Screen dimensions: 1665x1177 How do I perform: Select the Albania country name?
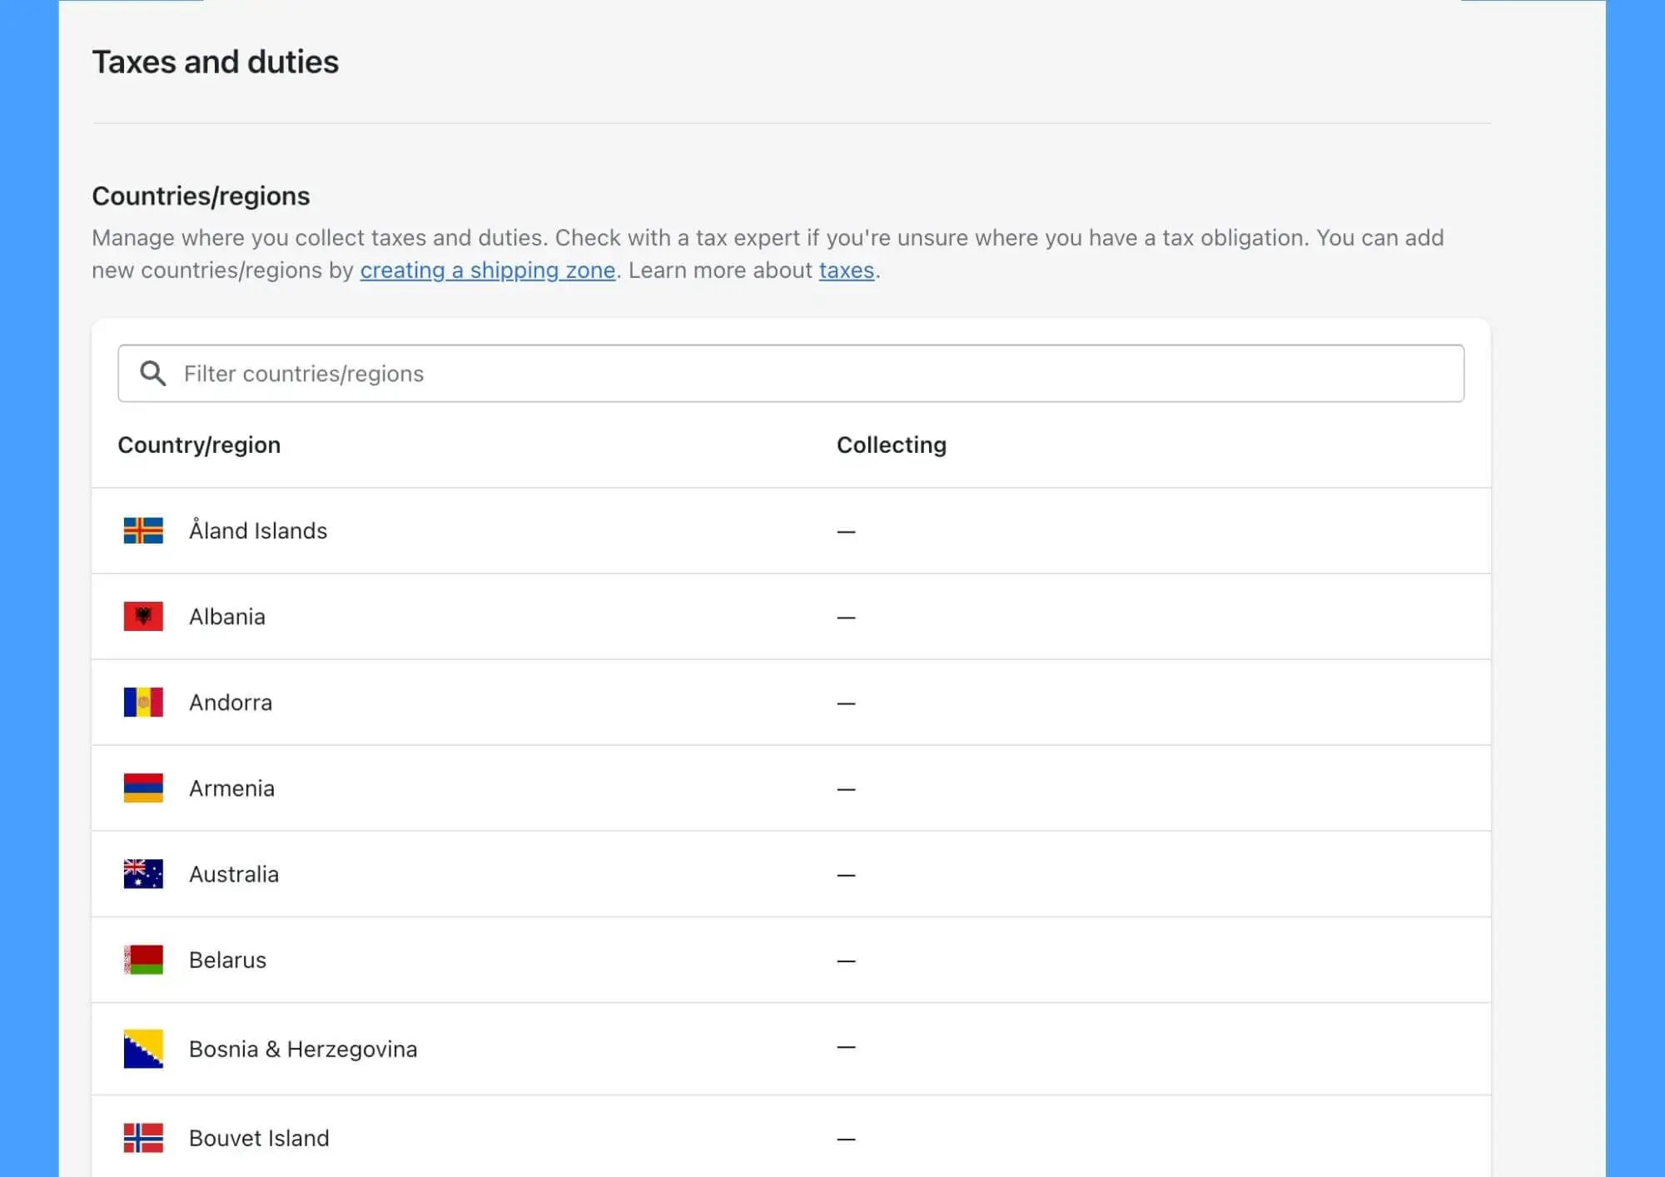226,617
